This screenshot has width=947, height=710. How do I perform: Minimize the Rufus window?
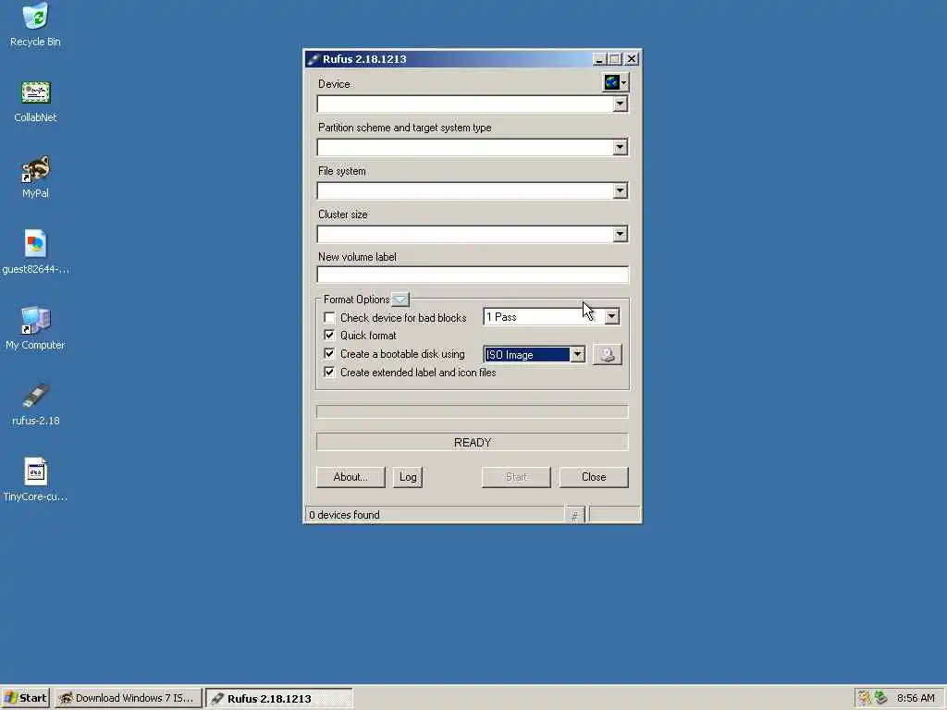(598, 59)
